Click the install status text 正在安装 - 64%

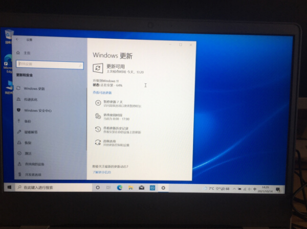(x=112, y=85)
